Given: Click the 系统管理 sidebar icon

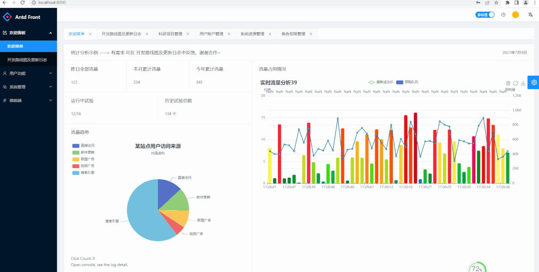Looking at the screenshot, I should coord(5,87).
